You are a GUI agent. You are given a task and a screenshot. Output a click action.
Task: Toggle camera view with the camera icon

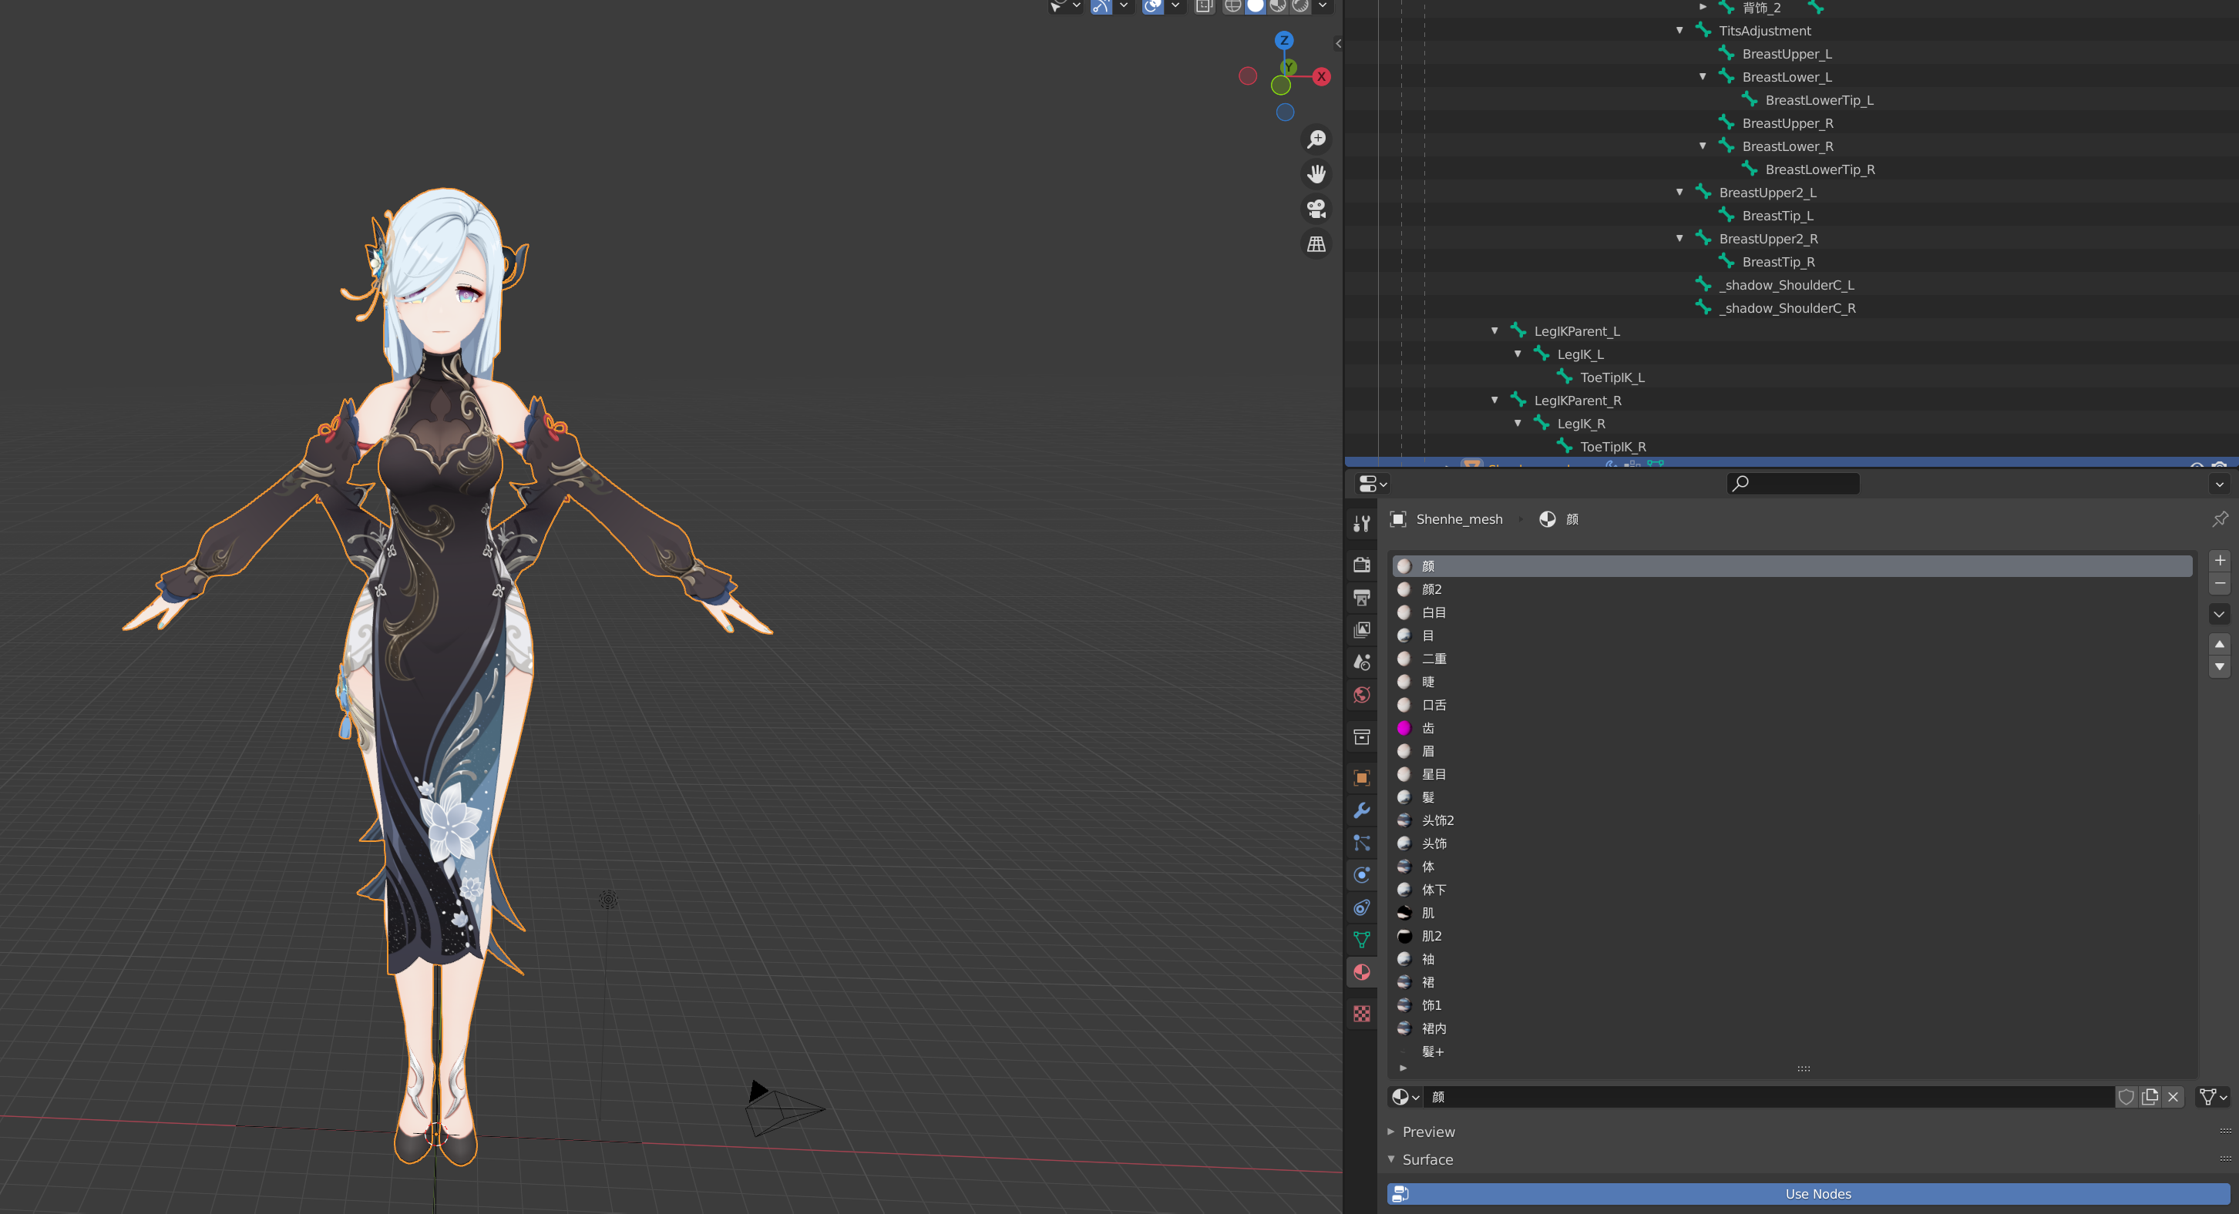click(x=1316, y=210)
